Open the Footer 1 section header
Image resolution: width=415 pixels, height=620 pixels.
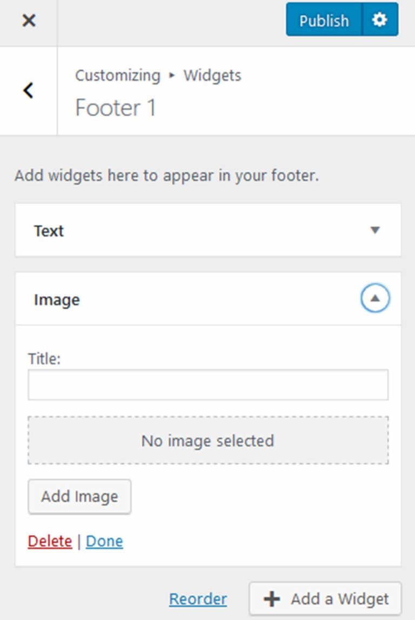(x=116, y=107)
